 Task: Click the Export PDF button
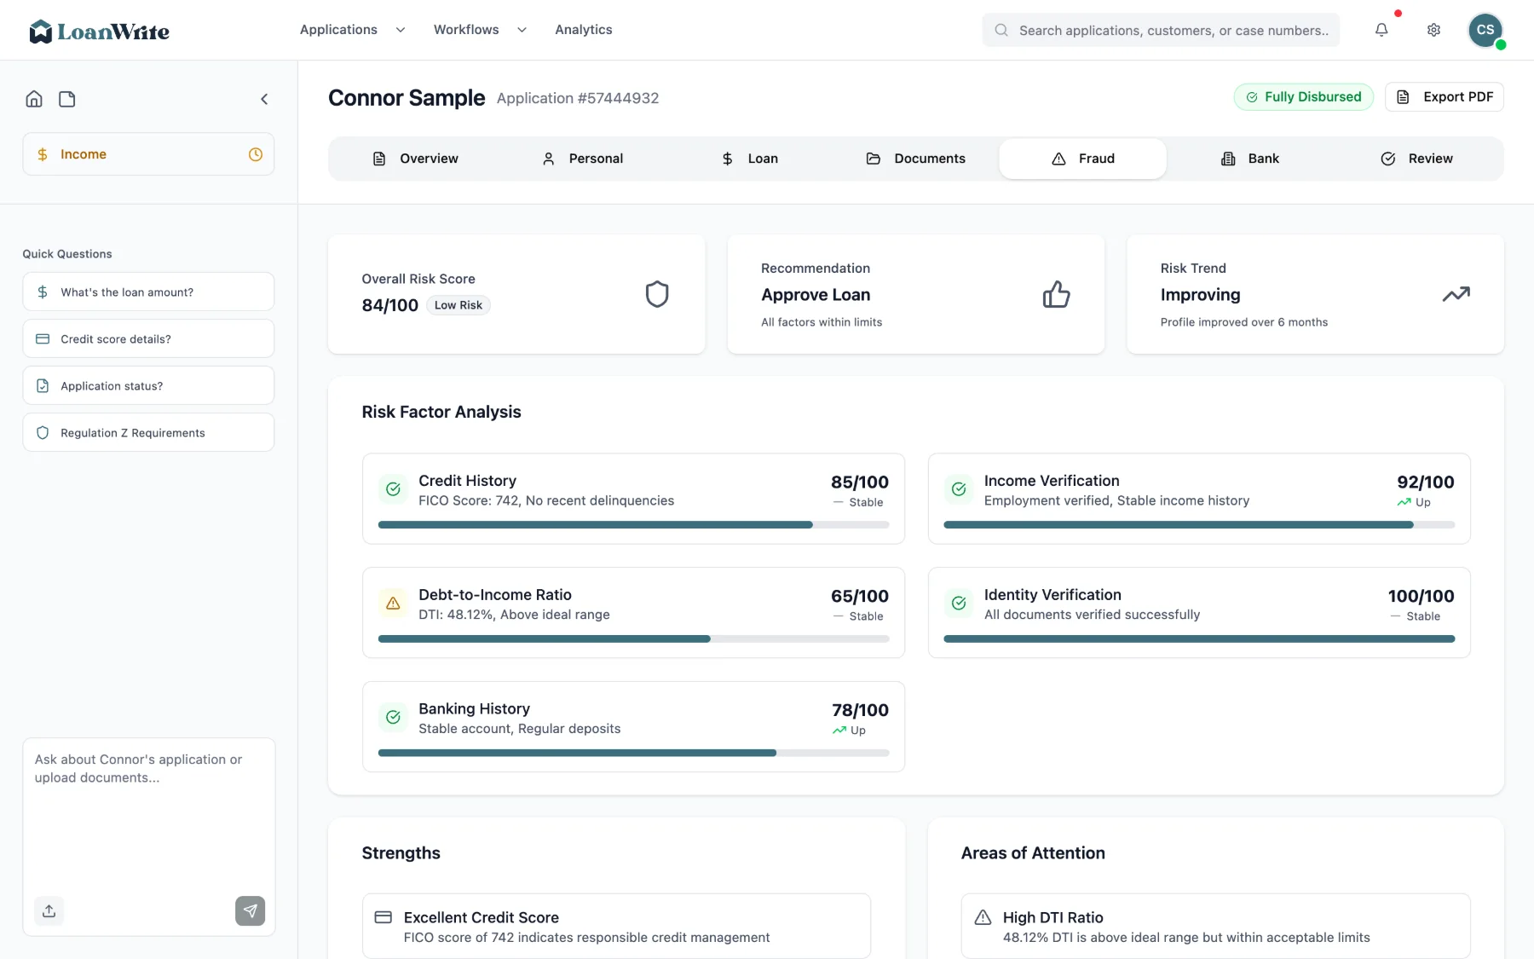pyautogui.click(x=1445, y=97)
